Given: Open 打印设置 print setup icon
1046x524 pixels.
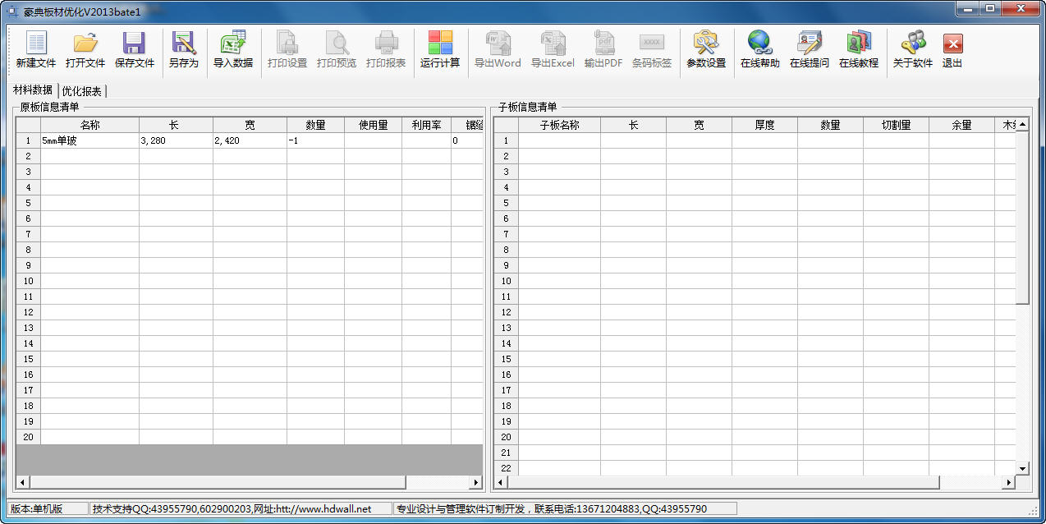Looking at the screenshot, I should pos(287,50).
